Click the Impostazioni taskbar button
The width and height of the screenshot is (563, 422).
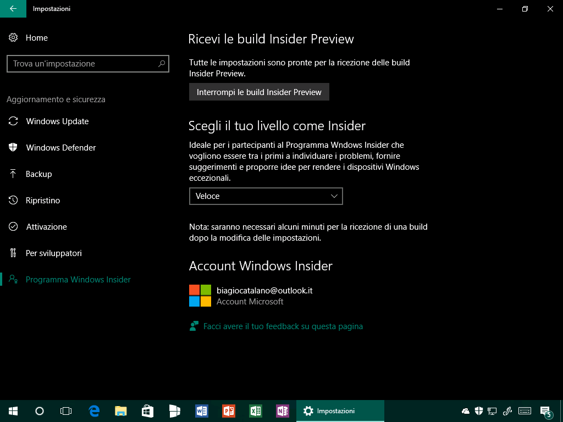point(340,411)
